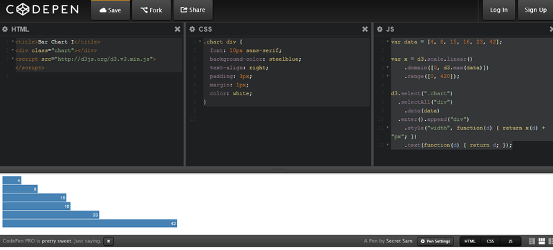Click the div class="chart" line
Viewport: 553px width, 250px height.
point(56,50)
